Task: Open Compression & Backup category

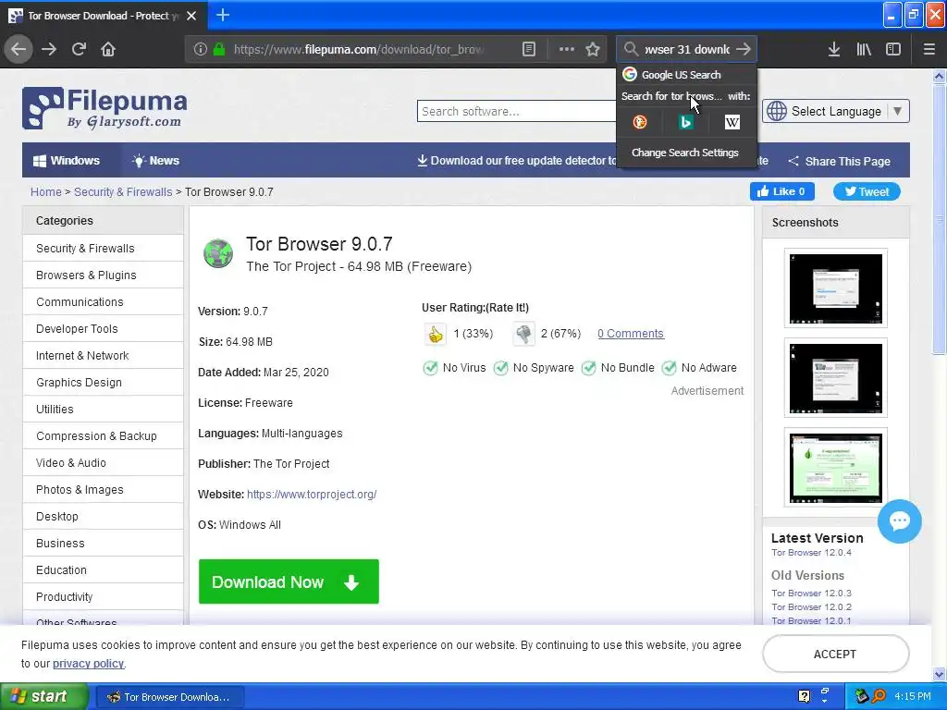Action: pos(104,436)
